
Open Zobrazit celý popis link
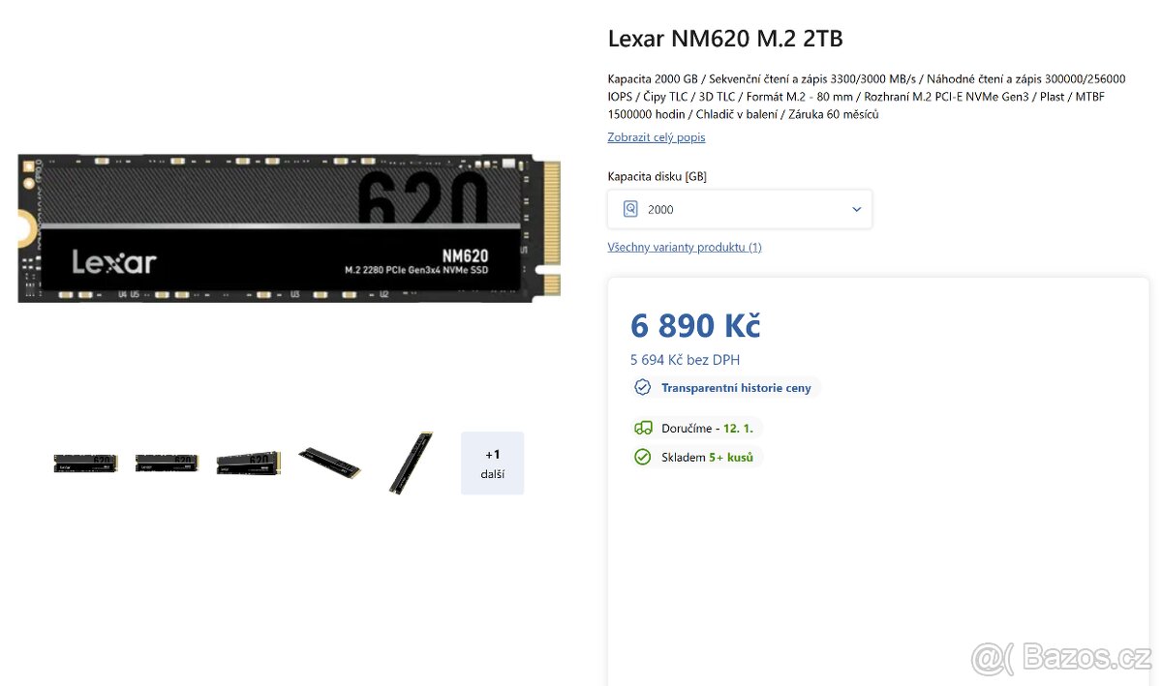click(657, 137)
